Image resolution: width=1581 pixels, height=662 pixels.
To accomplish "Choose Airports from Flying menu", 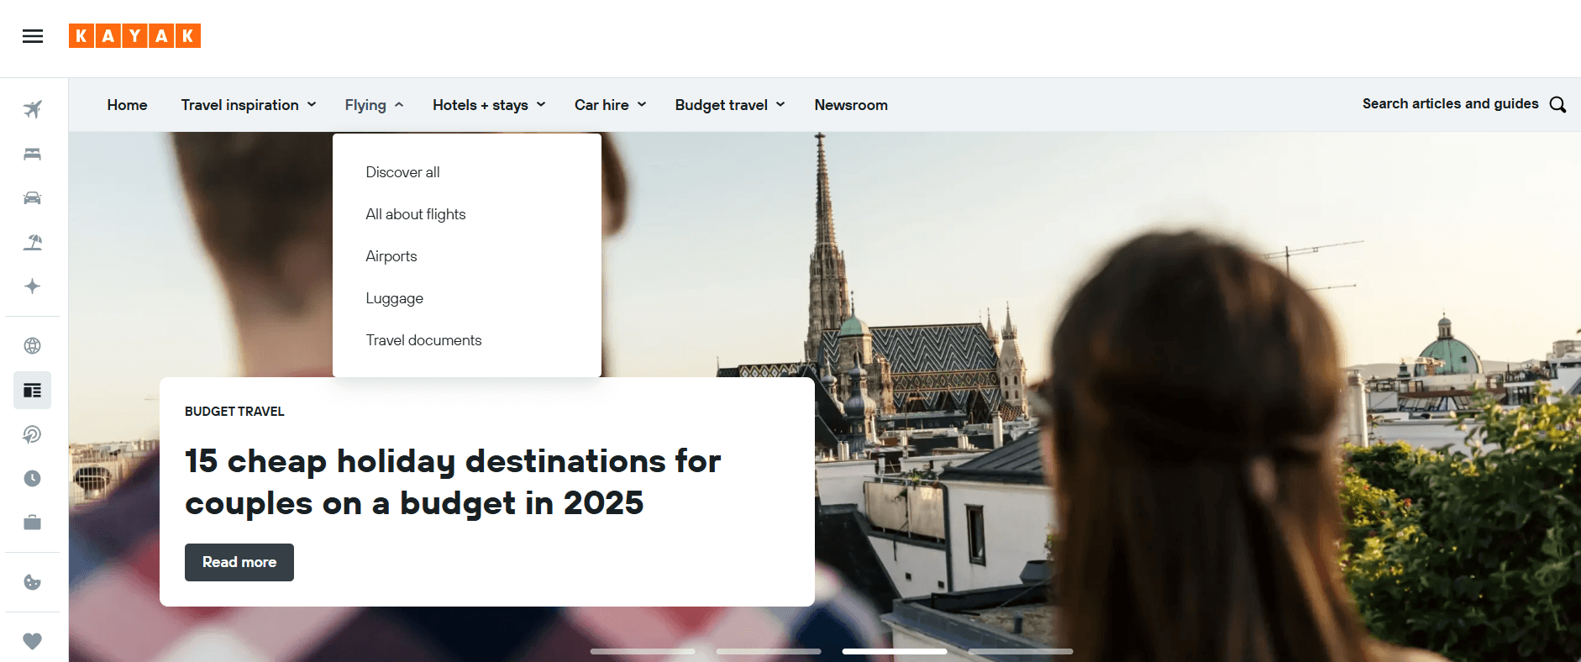I will tap(391, 256).
